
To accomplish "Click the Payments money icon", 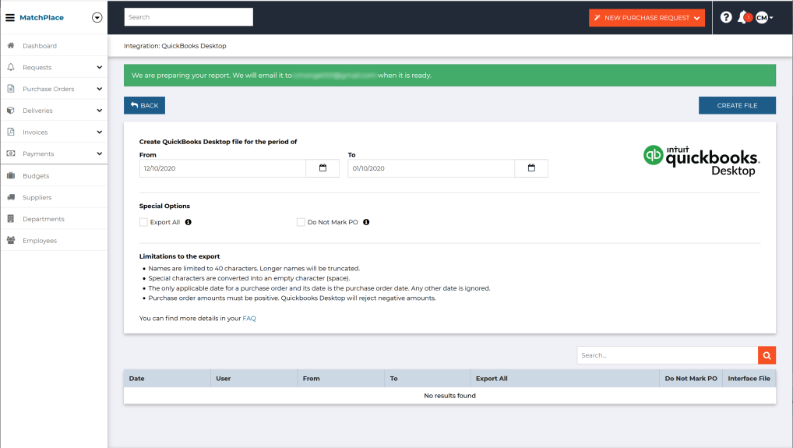I will 11,153.
